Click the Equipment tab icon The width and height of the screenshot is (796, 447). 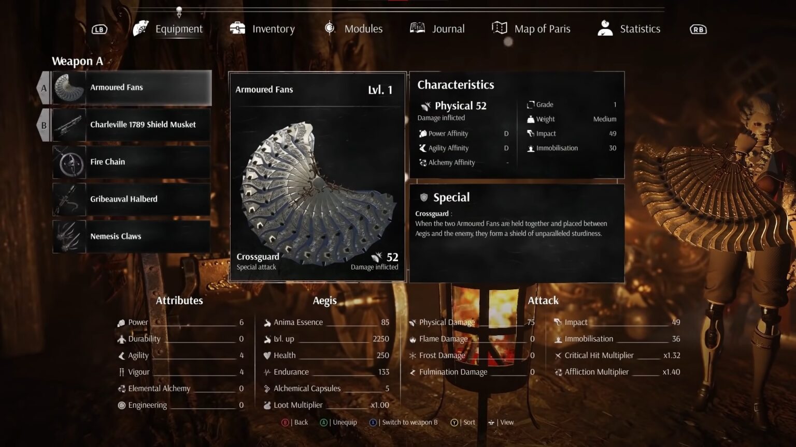[x=141, y=28]
